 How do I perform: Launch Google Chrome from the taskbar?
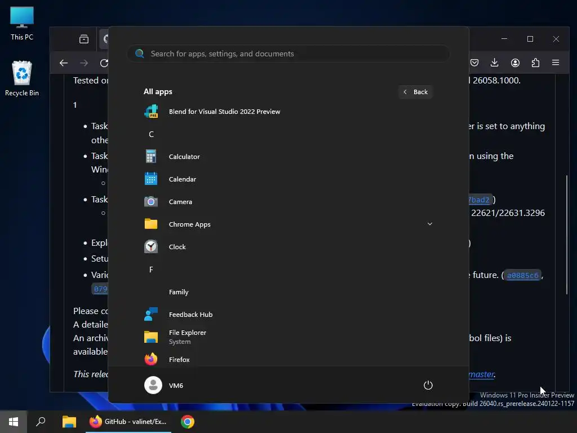click(187, 422)
